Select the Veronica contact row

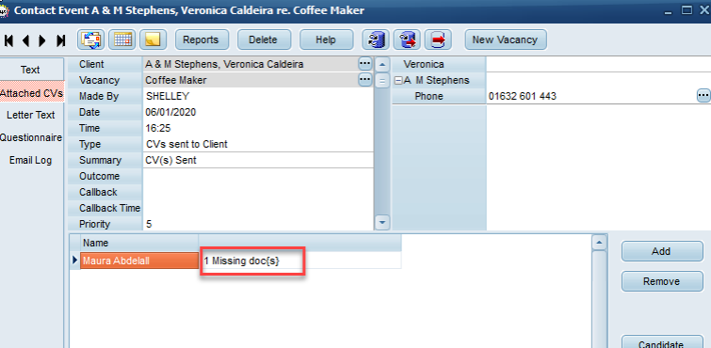coord(439,64)
